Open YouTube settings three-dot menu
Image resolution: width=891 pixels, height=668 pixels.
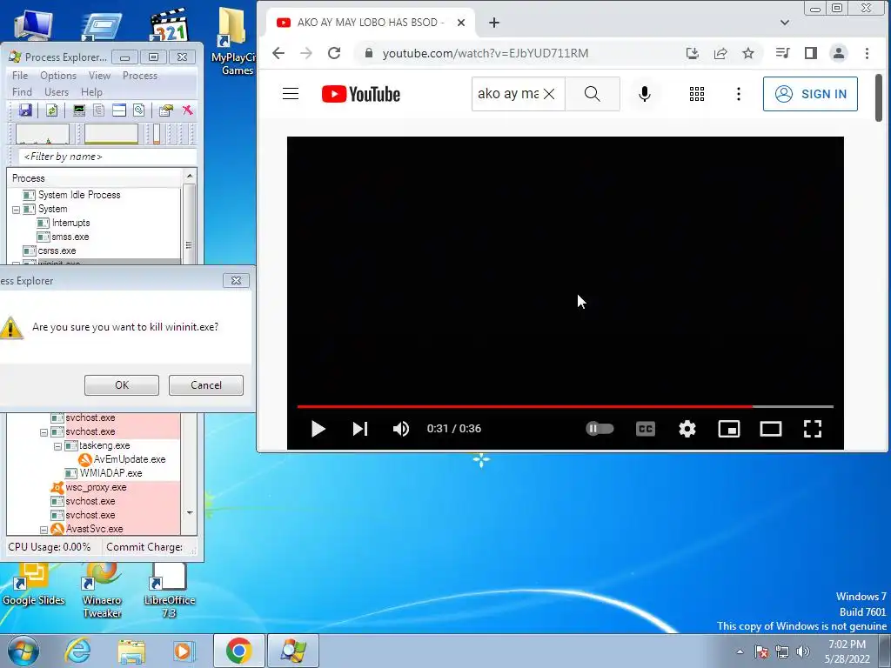click(738, 94)
